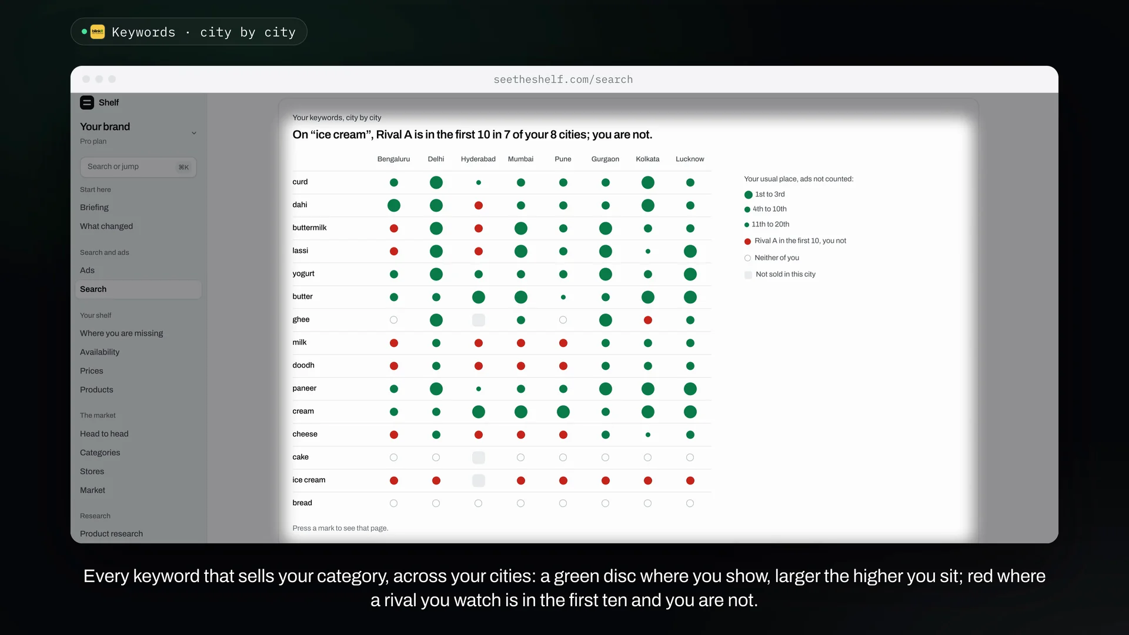Open Market page
Viewport: 1129px width, 635px height.
(x=92, y=490)
